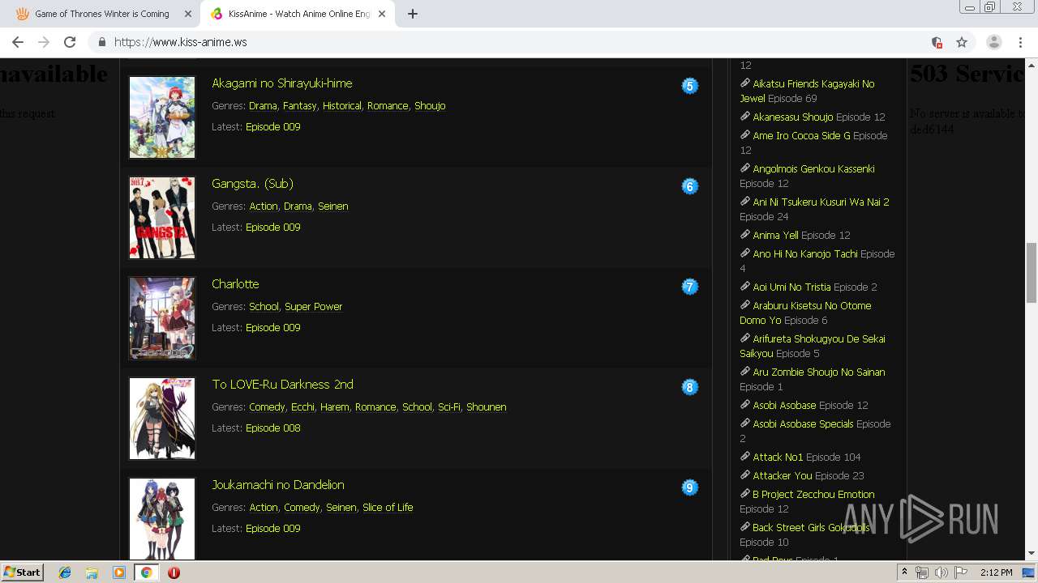Open Angolmois Genkou Kassenki link
Image resolution: width=1038 pixels, height=583 pixels.
(x=813, y=169)
